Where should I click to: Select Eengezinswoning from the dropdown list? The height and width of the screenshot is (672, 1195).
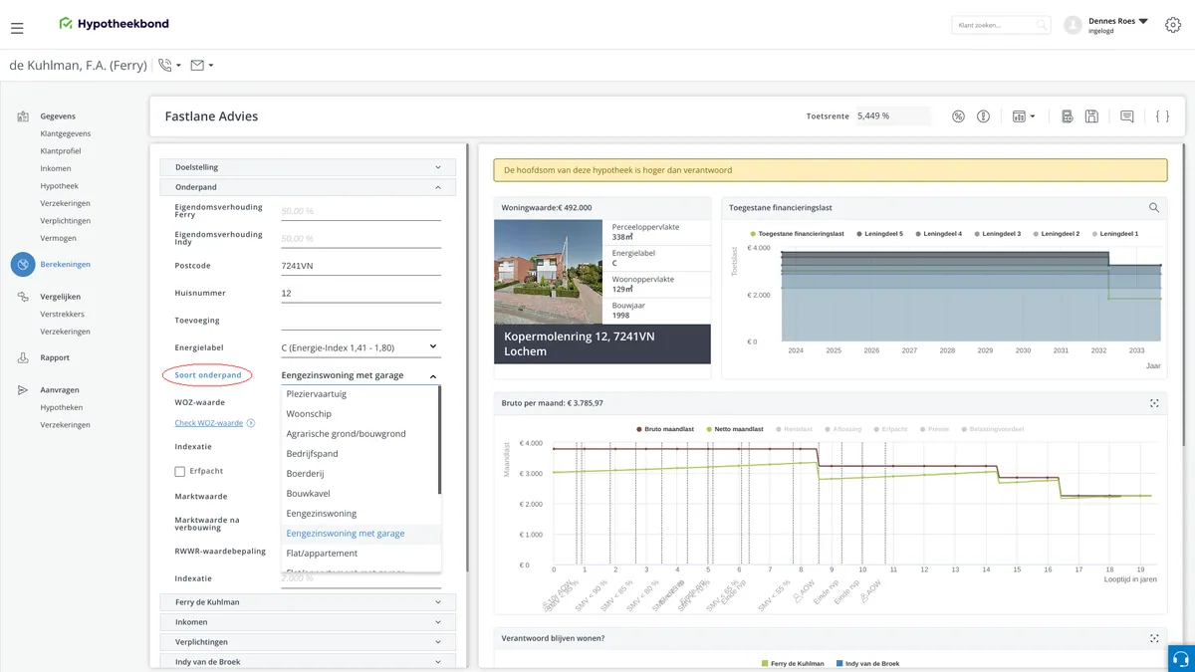(x=360, y=514)
